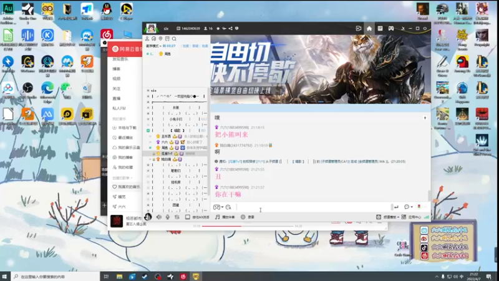499x281 pixels.
Task: Click into the YY chat message input field
Action: (314, 207)
